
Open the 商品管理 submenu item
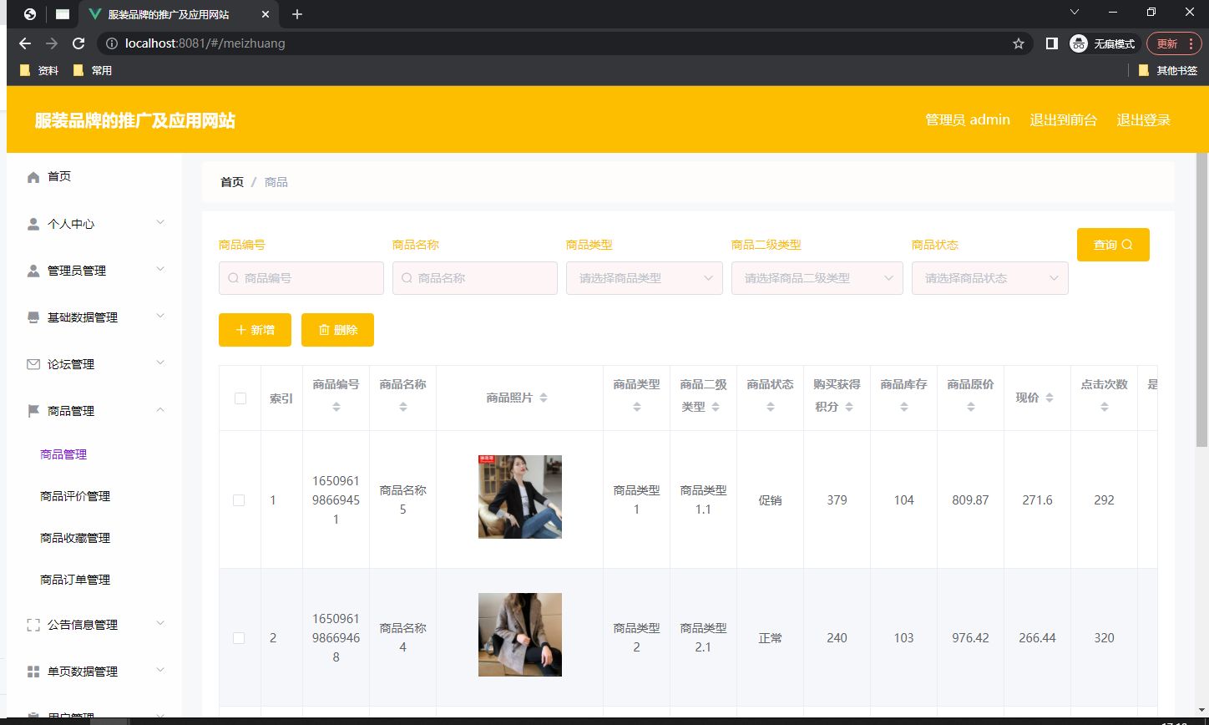(63, 454)
